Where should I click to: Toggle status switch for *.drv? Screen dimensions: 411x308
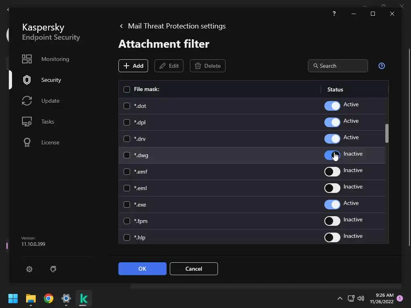[x=332, y=139]
